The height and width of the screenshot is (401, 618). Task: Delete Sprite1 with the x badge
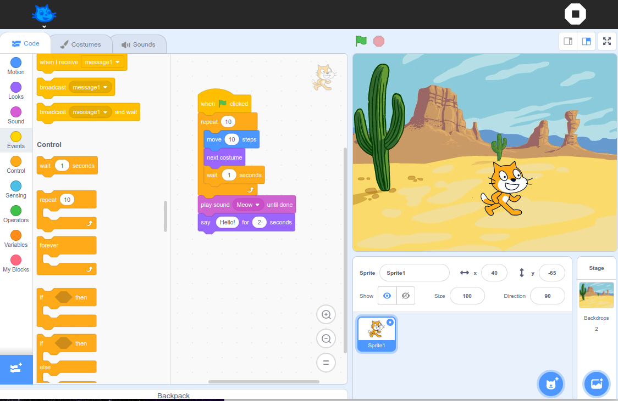(x=390, y=323)
